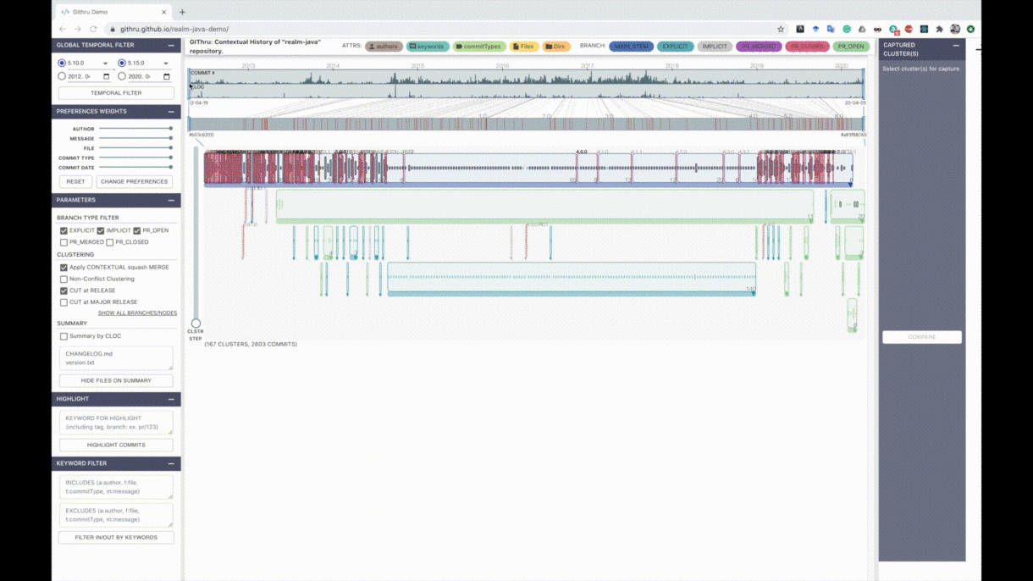Enable Non-Conflict Clustering checkbox

(x=64, y=279)
